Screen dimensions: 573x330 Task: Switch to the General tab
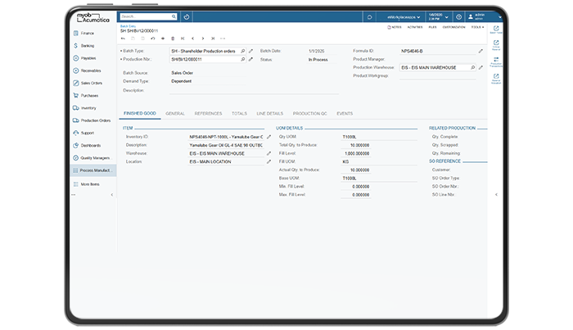click(x=175, y=114)
